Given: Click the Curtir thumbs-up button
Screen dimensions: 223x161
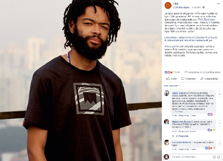Looking at the screenshot, I should [x=172, y=79].
